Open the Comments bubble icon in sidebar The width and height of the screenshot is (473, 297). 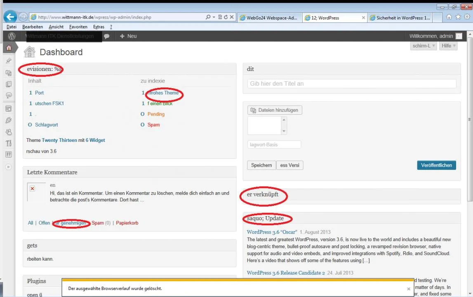coord(9,96)
